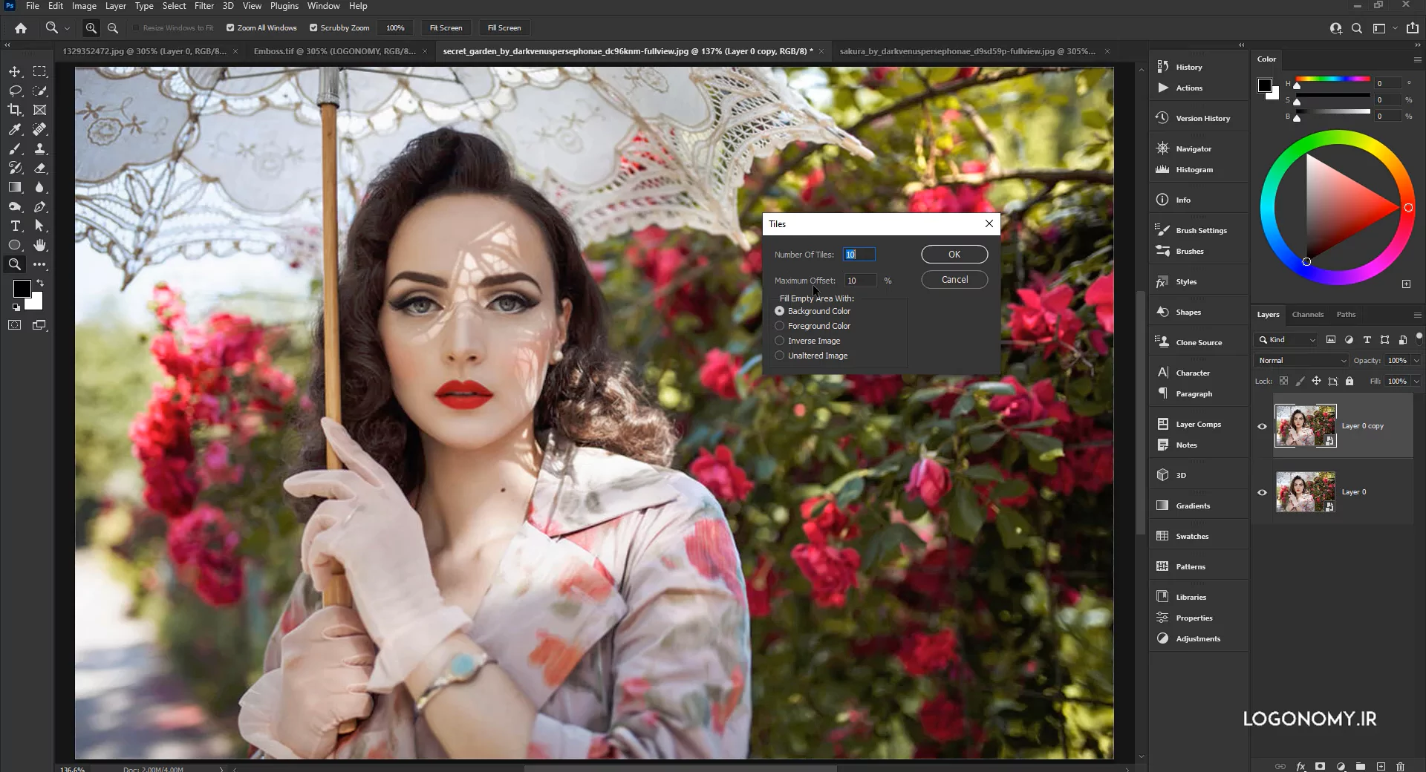
Task: Hide the Layer 0 layer
Action: (1262, 492)
